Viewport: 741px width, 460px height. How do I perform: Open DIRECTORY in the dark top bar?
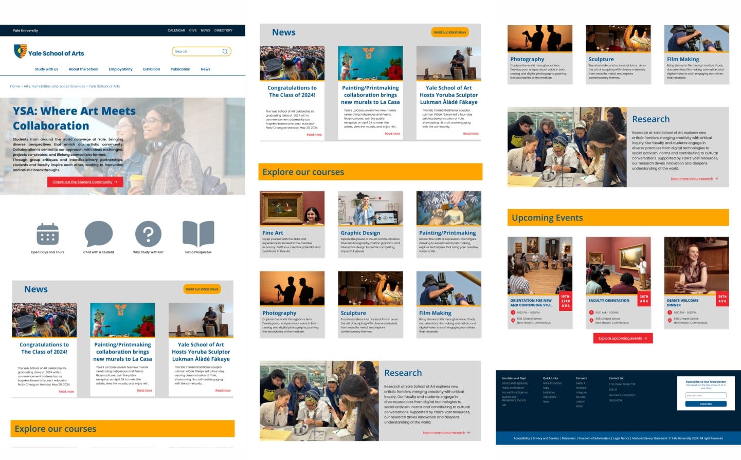[223, 30]
